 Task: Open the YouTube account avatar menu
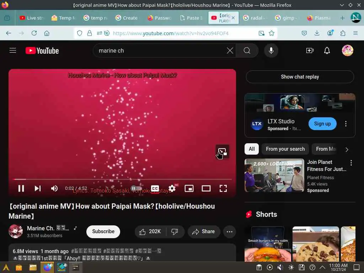point(348,50)
